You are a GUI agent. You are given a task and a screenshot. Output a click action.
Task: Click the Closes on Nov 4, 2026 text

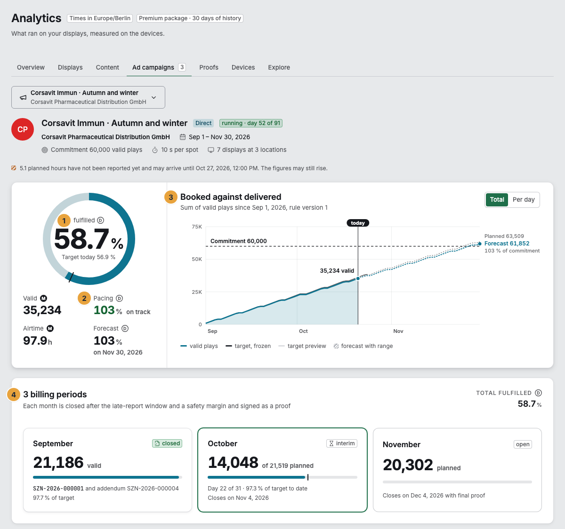[x=238, y=498]
